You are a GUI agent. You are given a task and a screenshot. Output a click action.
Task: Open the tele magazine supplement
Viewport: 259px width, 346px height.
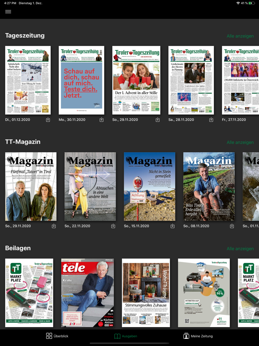pyautogui.click(x=88, y=293)
